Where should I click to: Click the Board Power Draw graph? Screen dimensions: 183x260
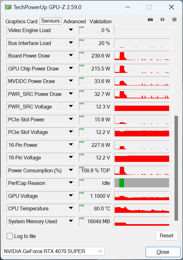click(x=142, y=56)
